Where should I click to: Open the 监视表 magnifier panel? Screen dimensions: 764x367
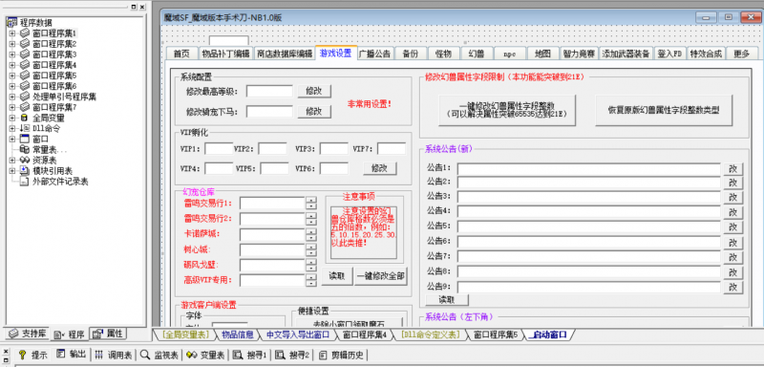coord(159,355)
